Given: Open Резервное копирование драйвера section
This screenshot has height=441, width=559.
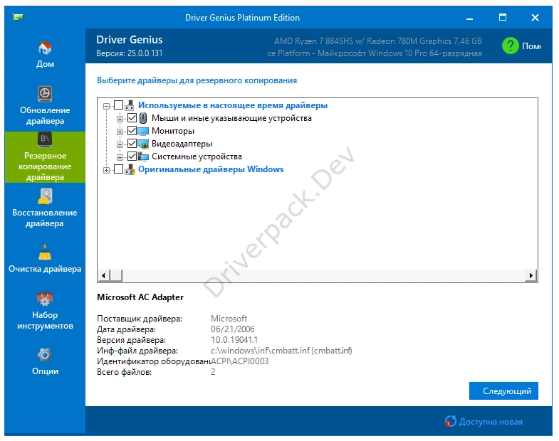Looking at the screenshot, I should coord(45,157).
